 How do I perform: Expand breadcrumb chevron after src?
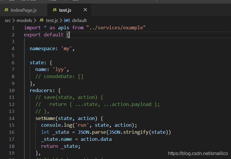pyautogui.click(x=14, y=21)
